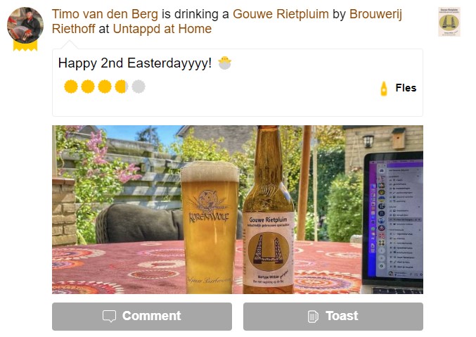Open the check-in beer photo

coord(238,210)
